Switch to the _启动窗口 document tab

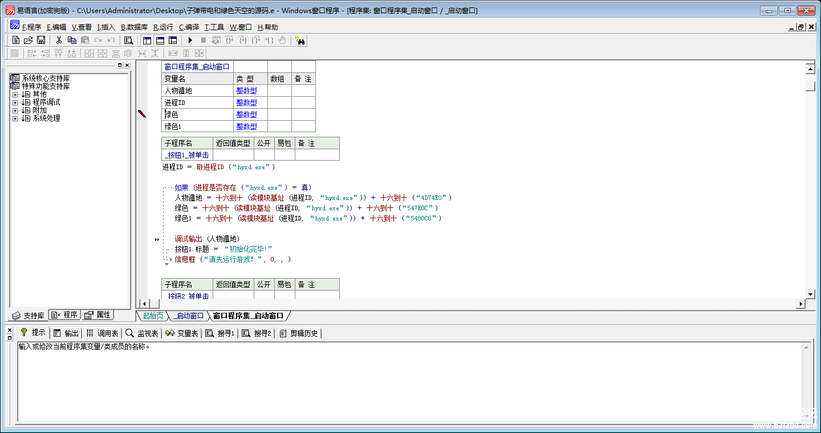point(189,316)
